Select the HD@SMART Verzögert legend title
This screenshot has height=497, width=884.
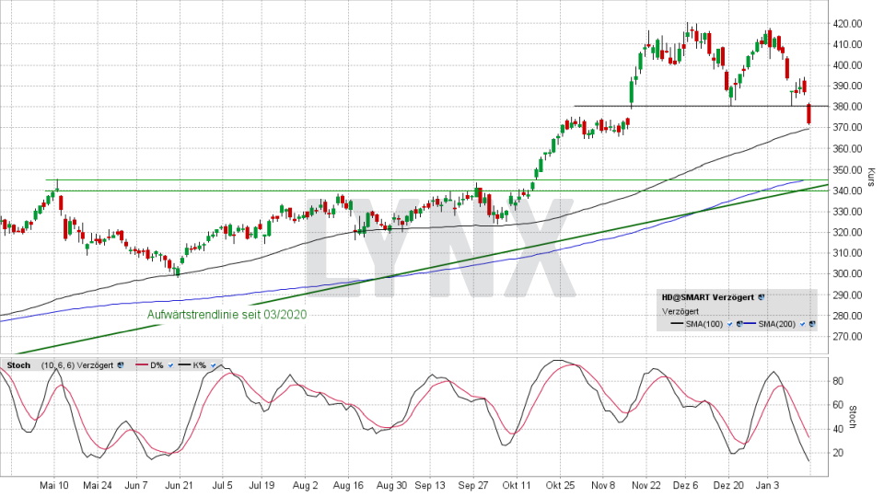709,297
